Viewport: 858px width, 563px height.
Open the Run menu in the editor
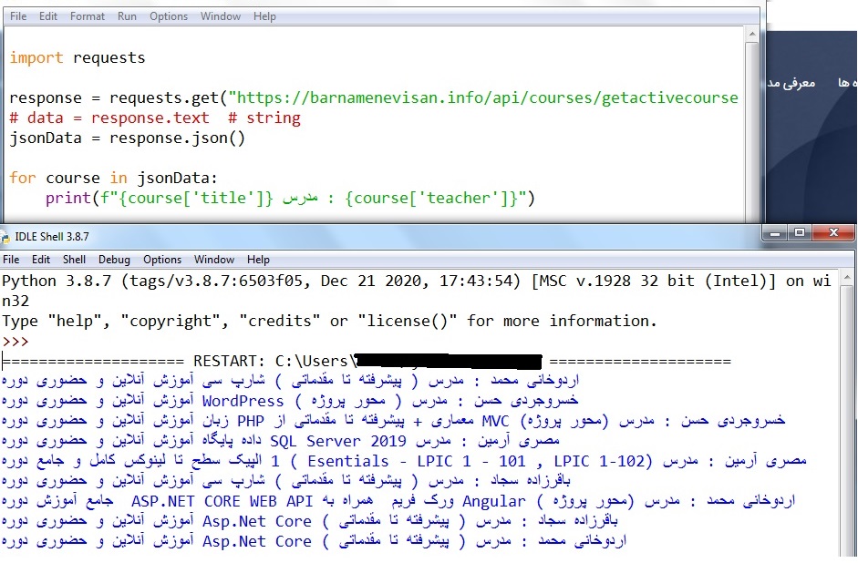coord(127,16)
